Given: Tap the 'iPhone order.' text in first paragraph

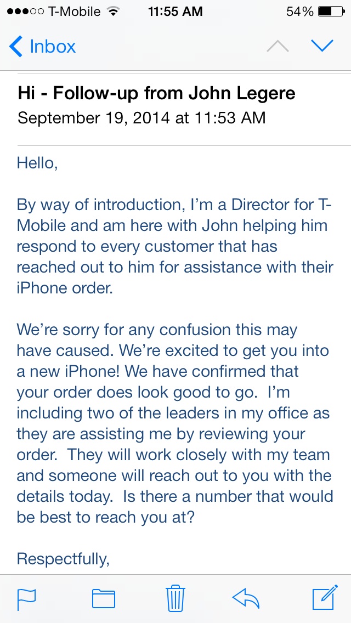Looking at the screenshot, I should tap(65, 288).
